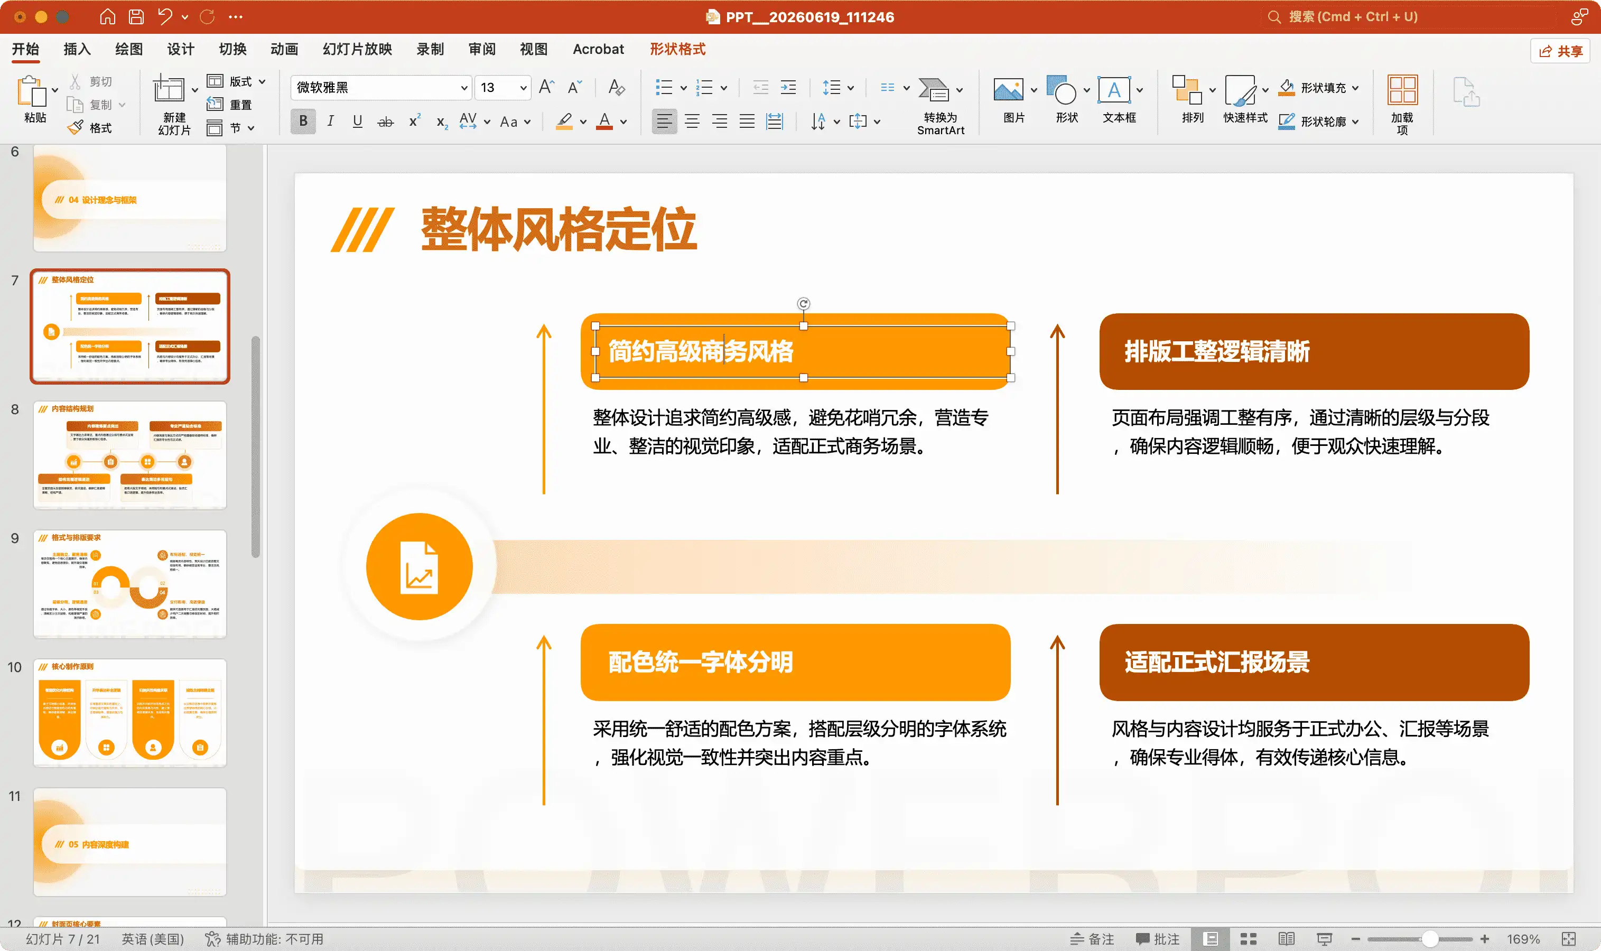The height and width of the screenshot is (951, 1601).
Task: Click the rotate handle above the selected text box
Action: pyautogui.click(x=804, y=304)
